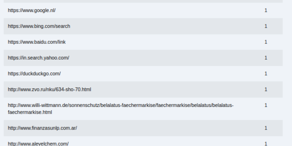292x146 pixels.
Task: Select the count cell beside baidu.com link
Action: [266, 42]
